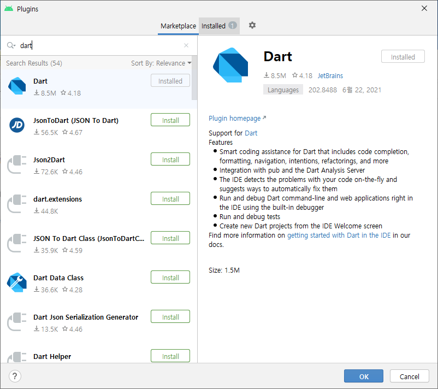Install the Dart Helper plugin

click(x=170, y=356)
